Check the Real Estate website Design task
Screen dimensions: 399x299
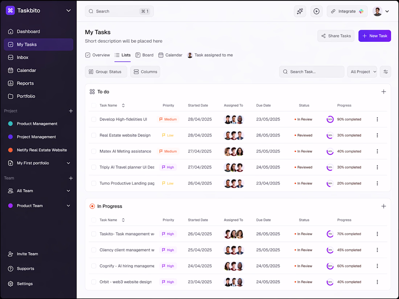coord(94,135)
